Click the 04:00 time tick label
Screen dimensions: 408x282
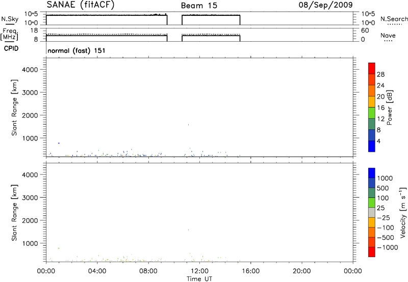click(97, 271)
